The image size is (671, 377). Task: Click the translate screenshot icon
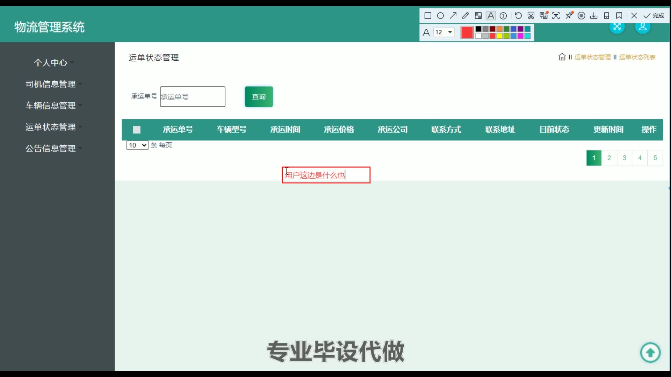coord(543,15)
